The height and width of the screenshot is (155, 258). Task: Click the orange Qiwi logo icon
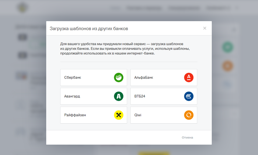(189, 115)
